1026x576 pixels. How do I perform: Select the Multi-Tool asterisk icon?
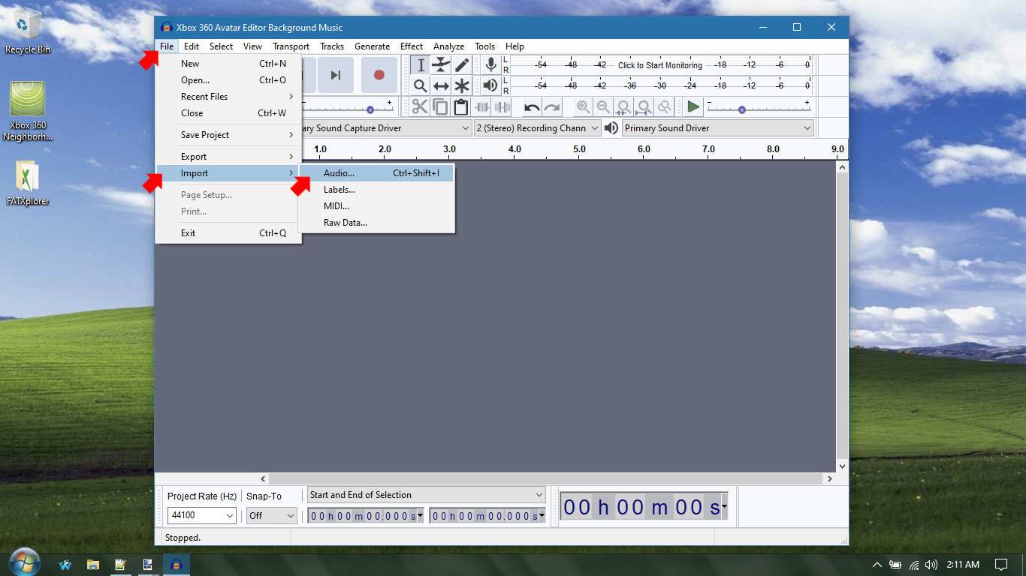[x=461, y=85]
